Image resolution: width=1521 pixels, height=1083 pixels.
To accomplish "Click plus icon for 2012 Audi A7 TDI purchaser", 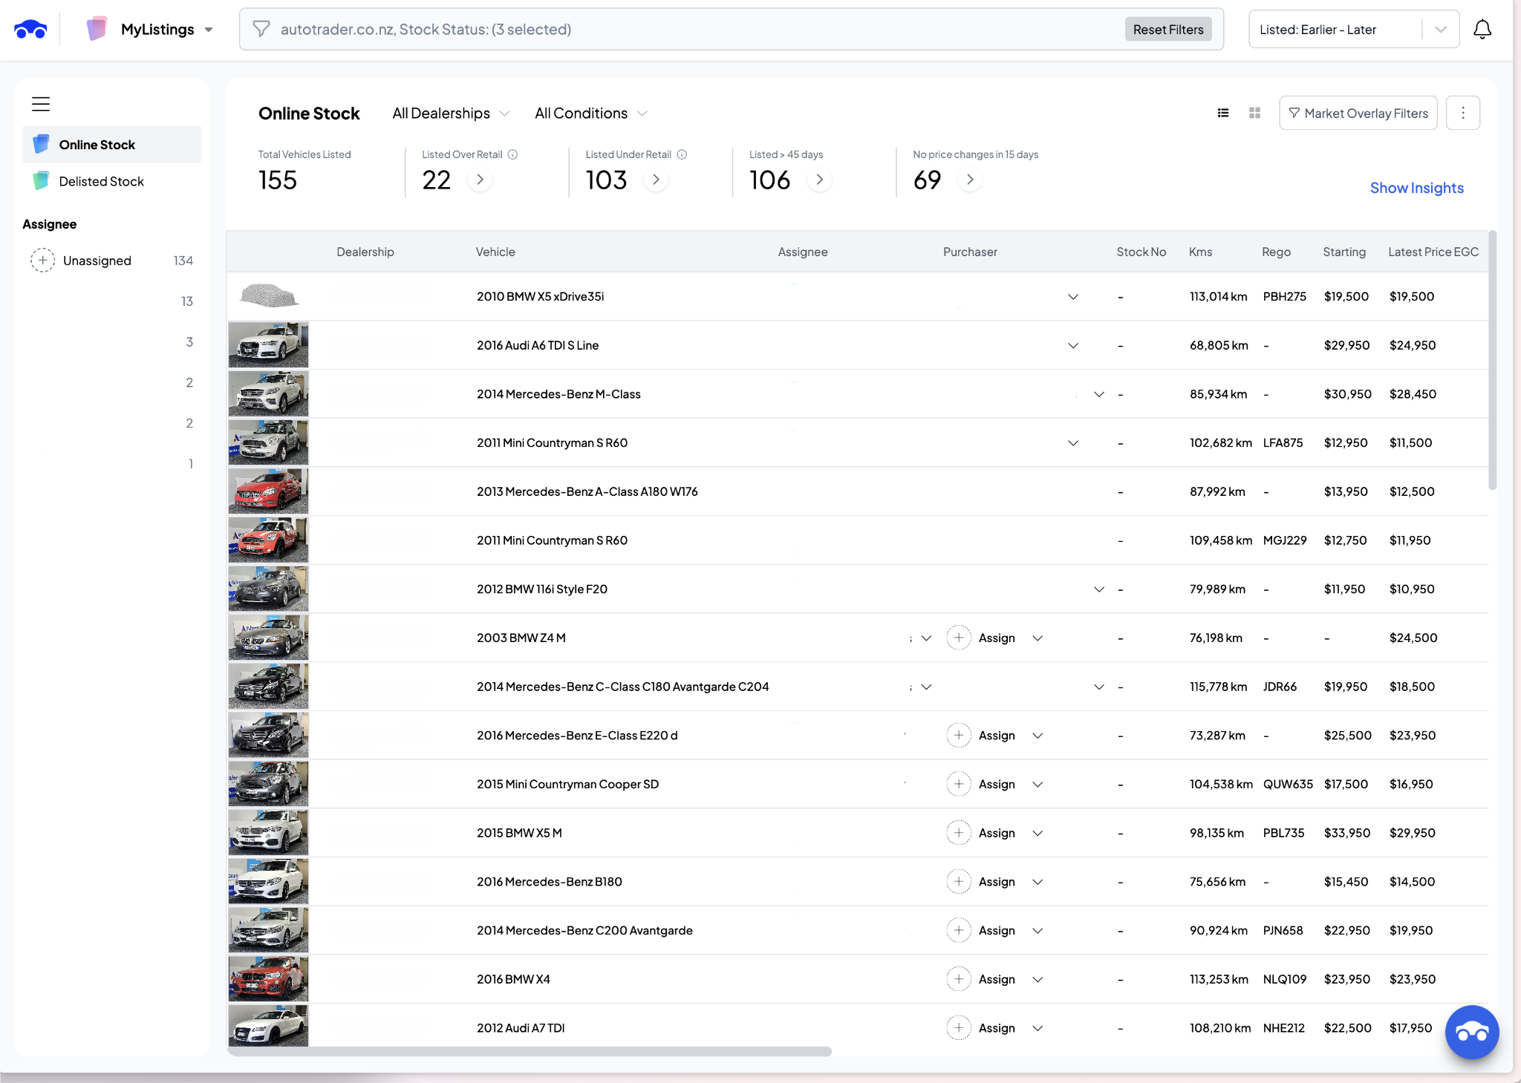I will coord(959,1028).
